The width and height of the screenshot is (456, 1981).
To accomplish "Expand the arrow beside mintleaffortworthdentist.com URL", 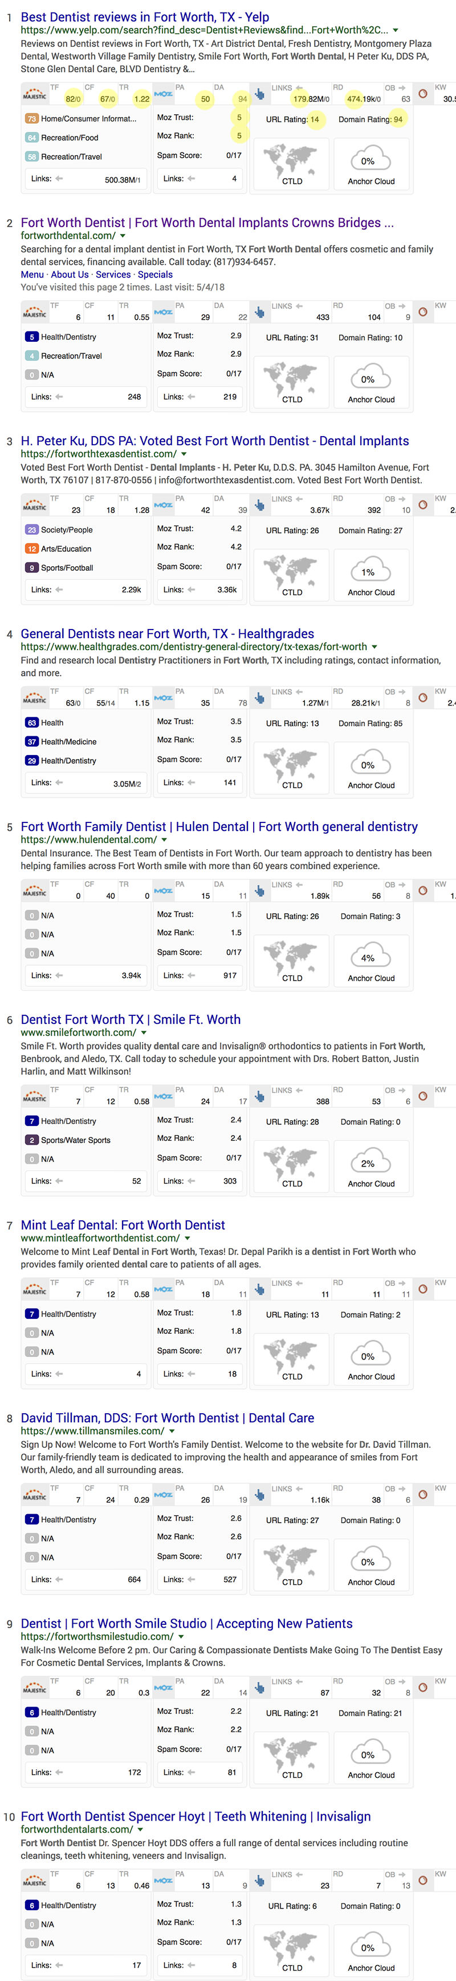I will point(186,1238).
